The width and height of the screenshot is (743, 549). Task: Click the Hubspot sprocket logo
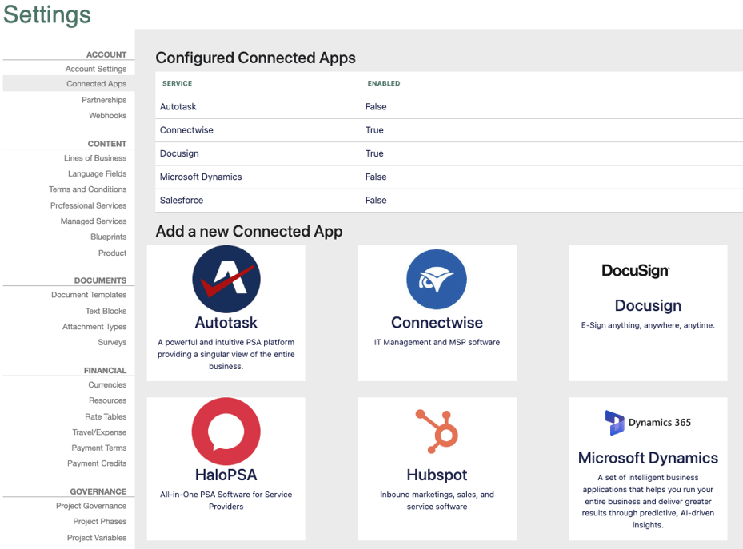(x=437, y=432)
